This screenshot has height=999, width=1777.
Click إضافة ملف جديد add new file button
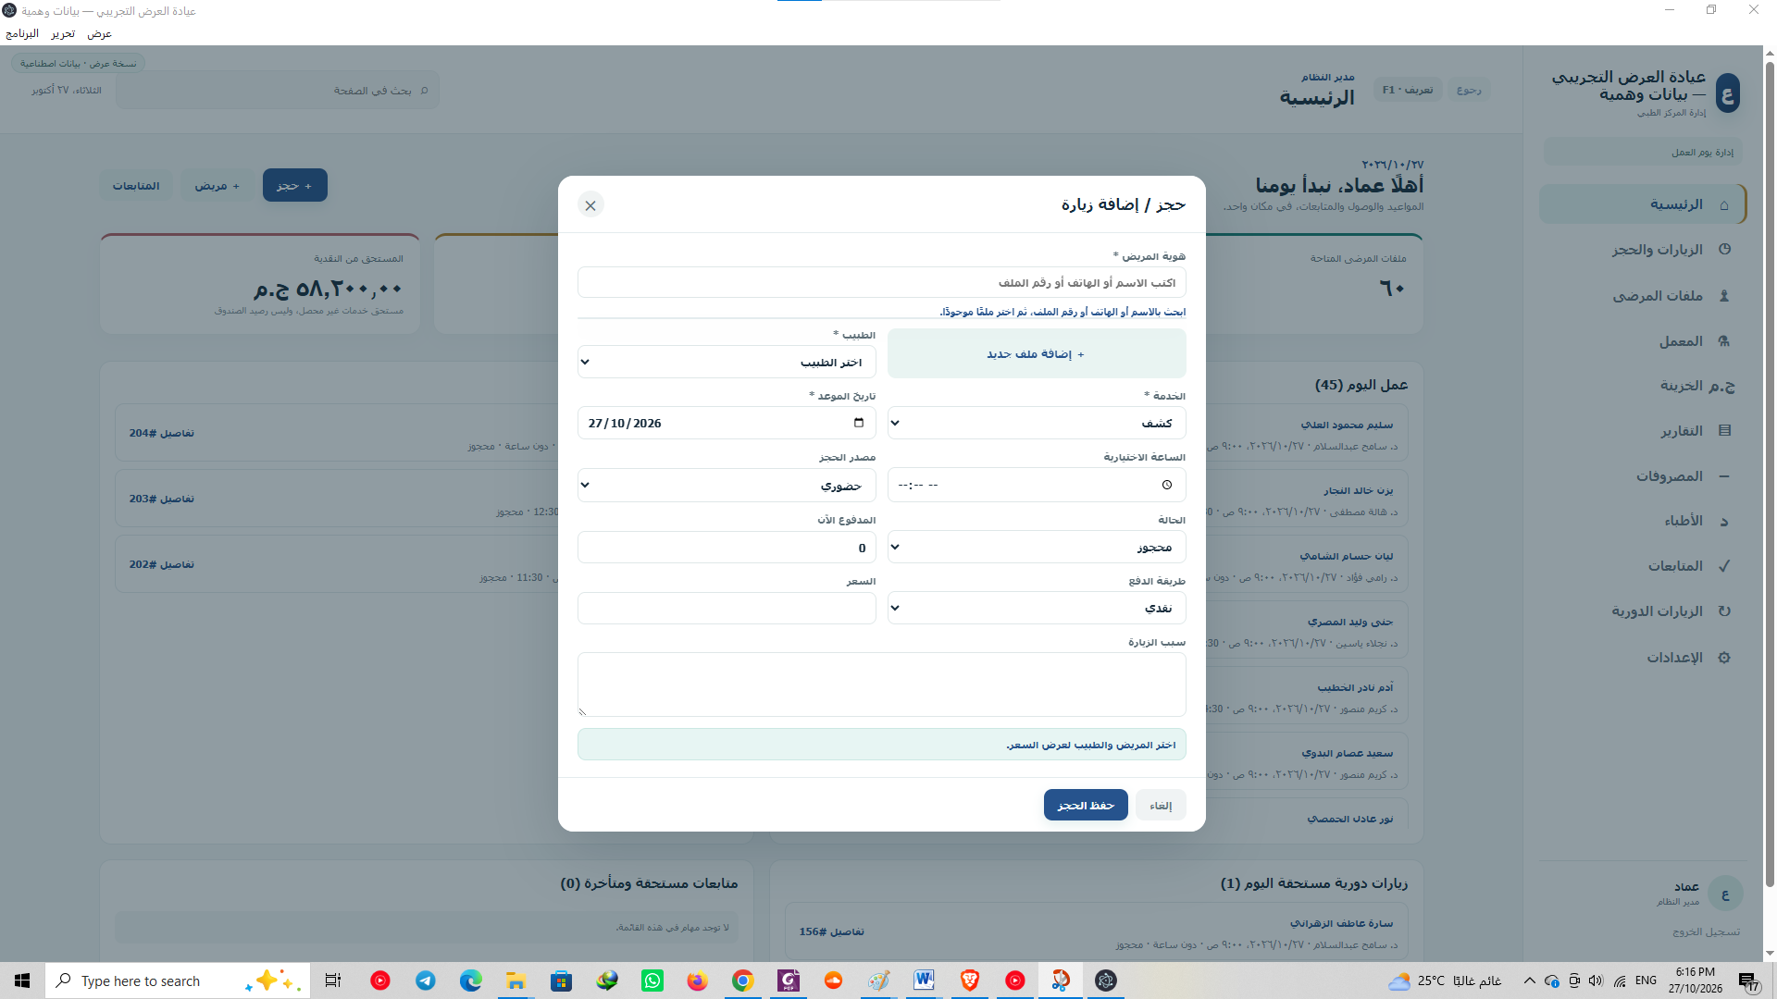pyautogui.click(x=1037, y=353)
